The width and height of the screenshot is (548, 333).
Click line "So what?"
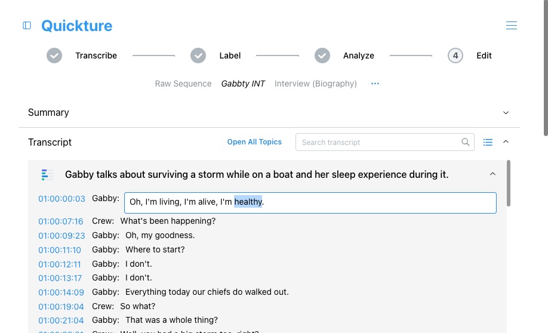[138, 306]
